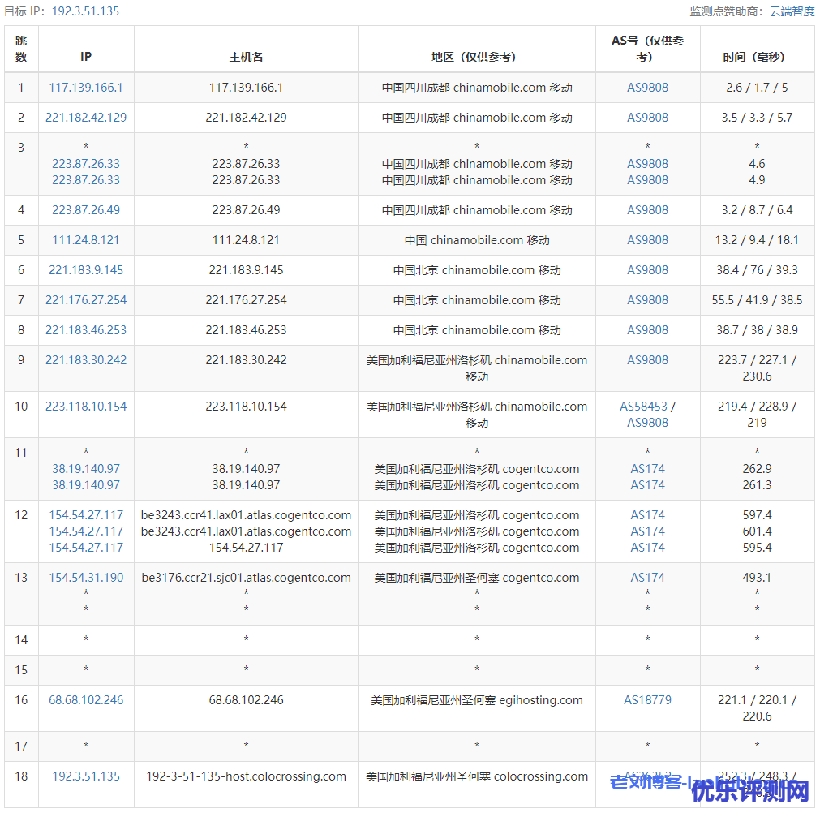Open the 221.183.9.145 link in IP column
The image size is (820, 813).
pos(86,270)
